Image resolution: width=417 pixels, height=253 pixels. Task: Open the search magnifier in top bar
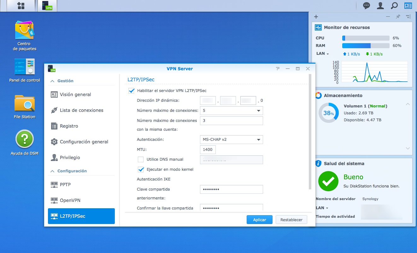(394, 6)
